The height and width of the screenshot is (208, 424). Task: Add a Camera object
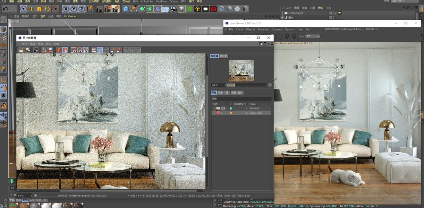point(173,9)
